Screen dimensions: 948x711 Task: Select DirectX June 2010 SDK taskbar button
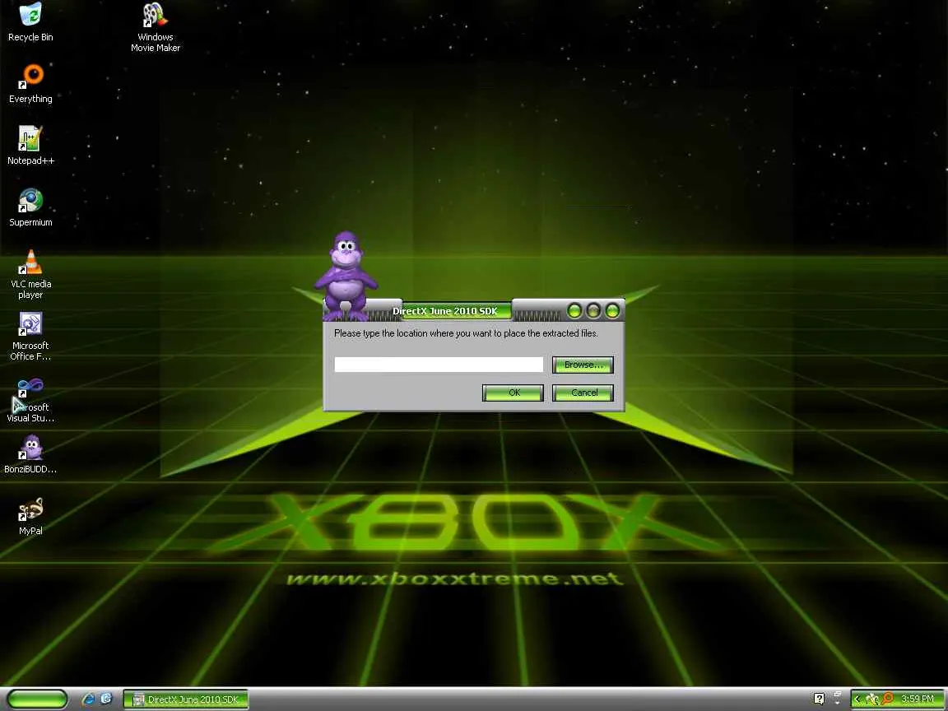[186, 699]
